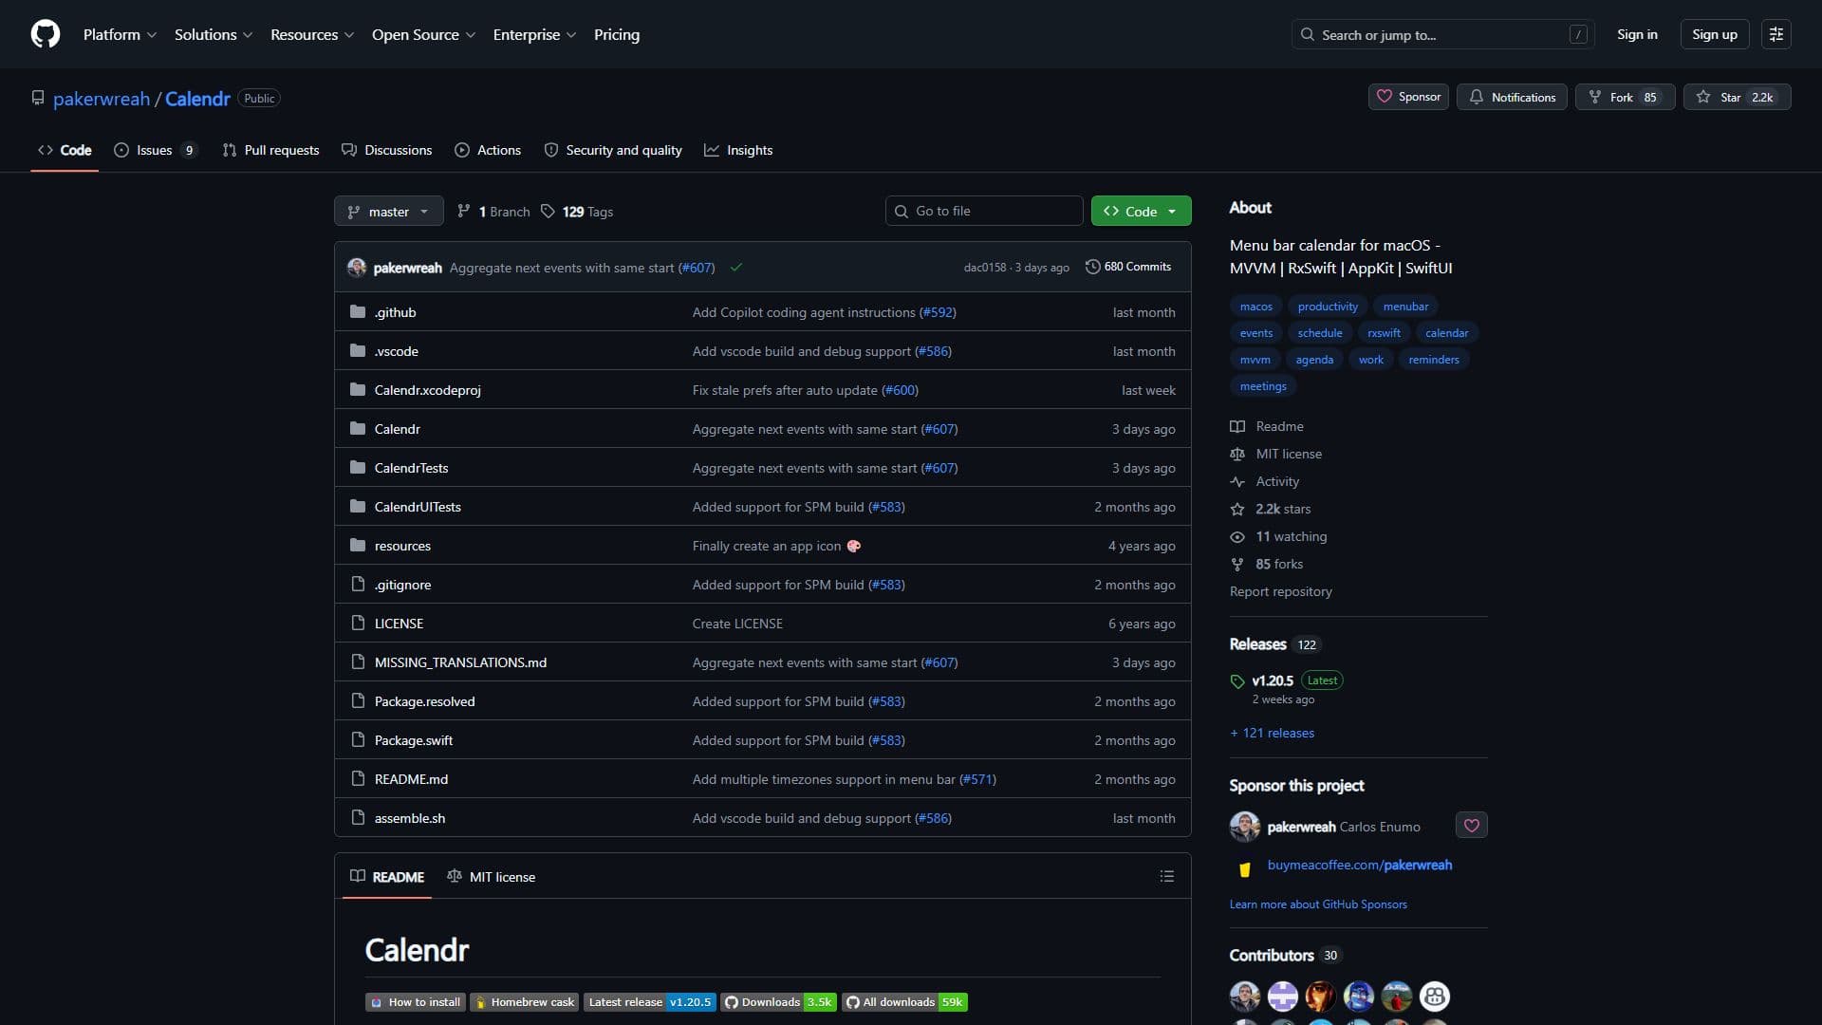
Task: Open the Pricing menu item
Action: pos(617,34)
